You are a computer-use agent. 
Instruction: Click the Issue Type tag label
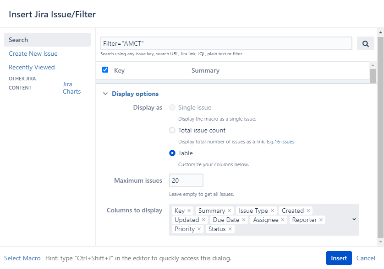(253, 211)
